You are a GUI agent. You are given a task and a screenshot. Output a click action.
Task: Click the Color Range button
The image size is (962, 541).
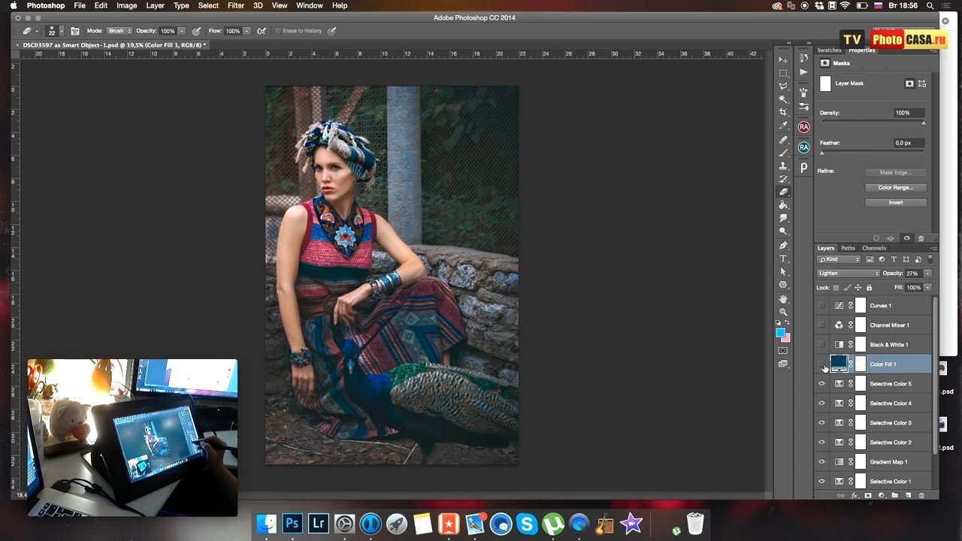coord(896,188)
